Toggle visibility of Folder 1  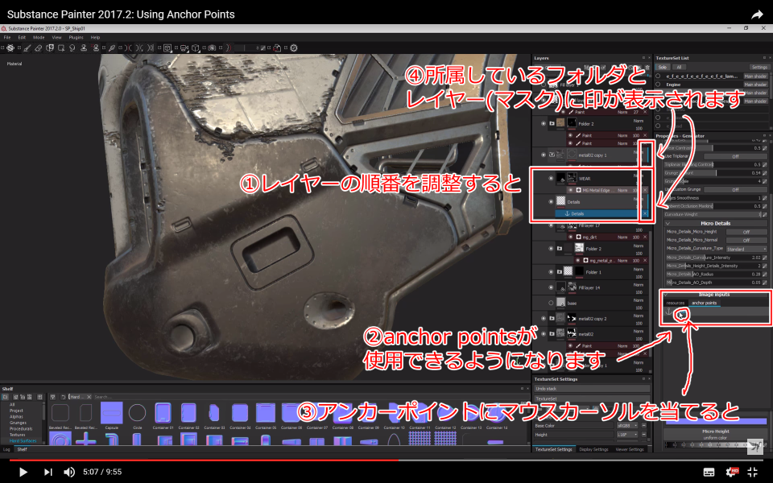tap(551, 271)
